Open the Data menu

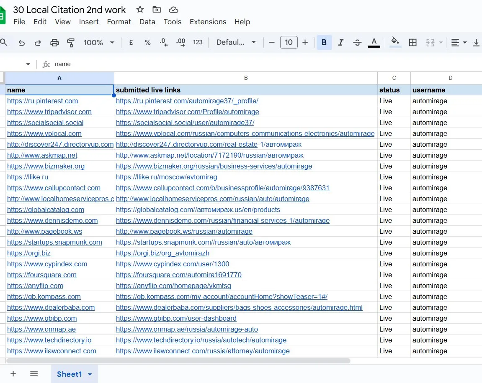(x=147, y=22)
